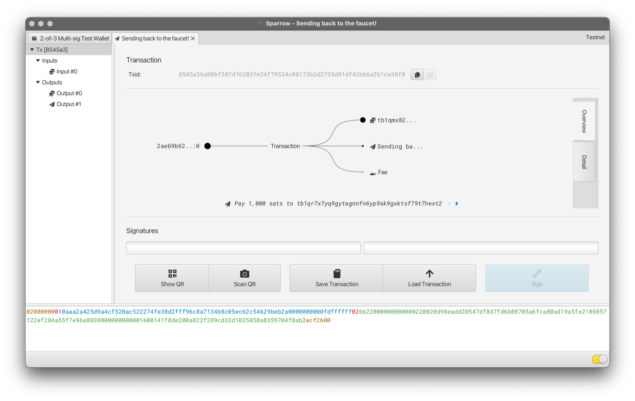The width and height of the screenshot is (635, 401).
Task: Open Txid in block explorer icon
Action: [430, 75]
